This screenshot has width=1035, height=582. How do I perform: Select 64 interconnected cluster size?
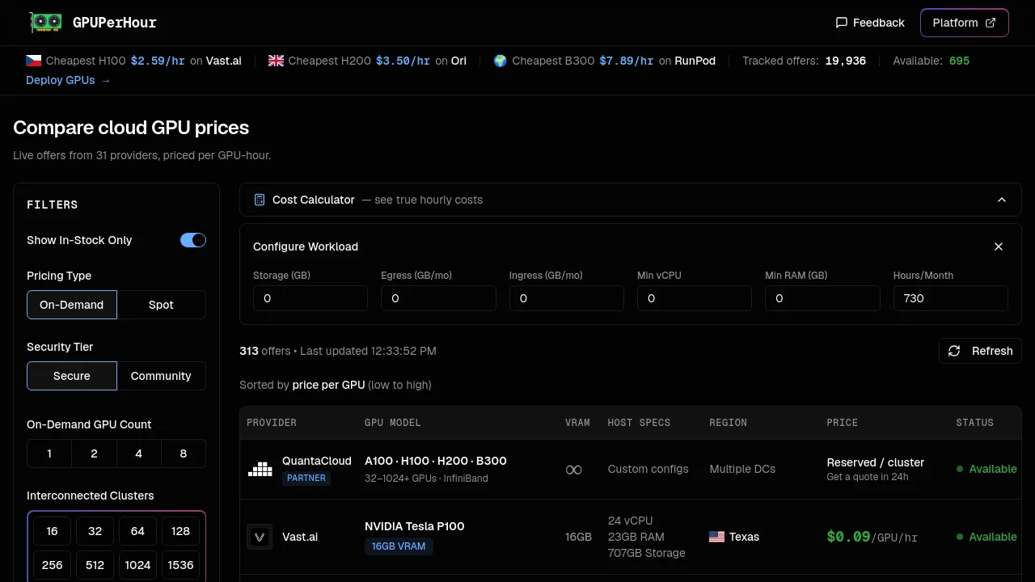(137, 531)
